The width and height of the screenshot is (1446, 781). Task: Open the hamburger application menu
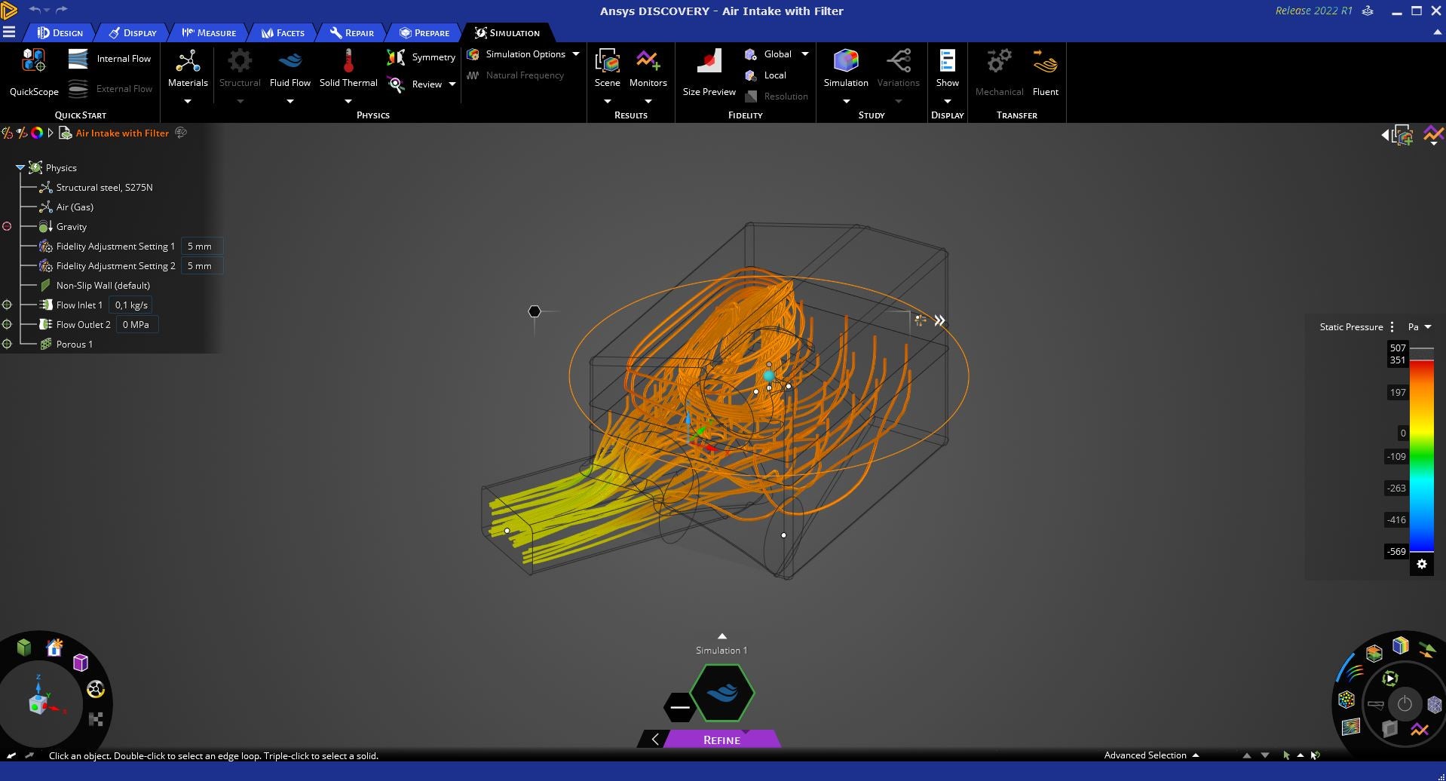(9, 32)
